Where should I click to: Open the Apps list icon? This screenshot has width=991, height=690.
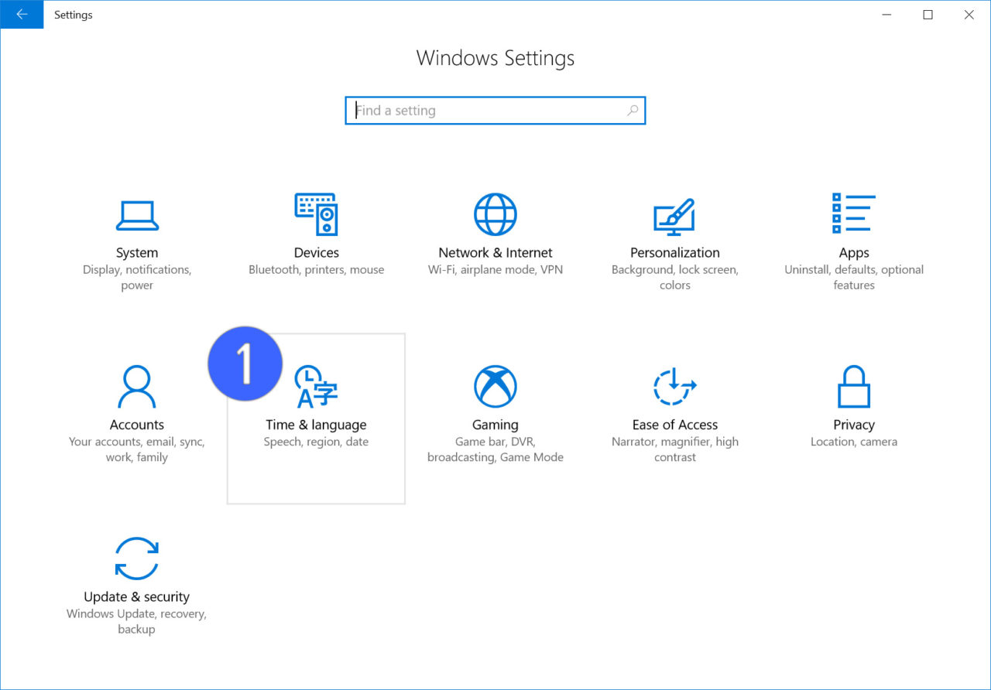click(853, 213)
